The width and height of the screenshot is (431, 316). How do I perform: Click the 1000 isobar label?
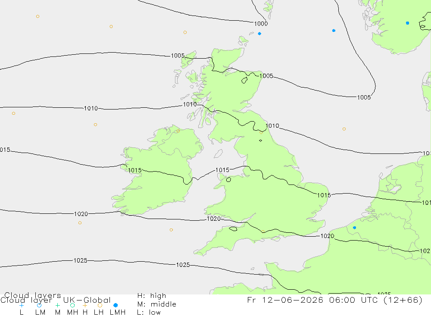tap(261, 24)
